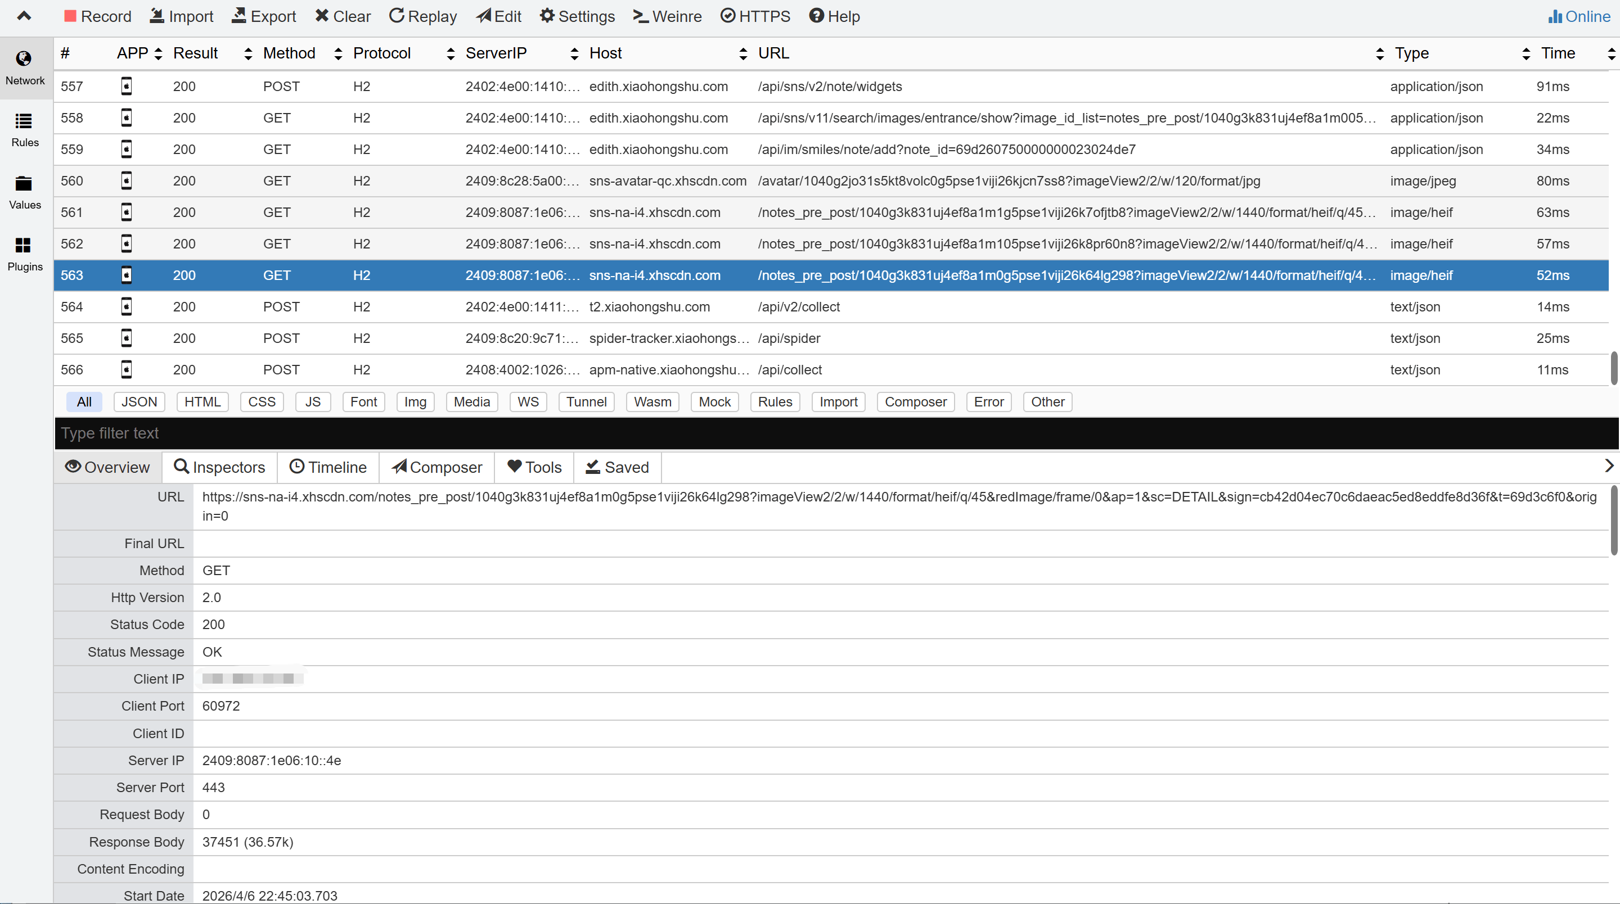Toggle the JSON filter chip
Screen dimensions: 1620x904
point(139,402)
